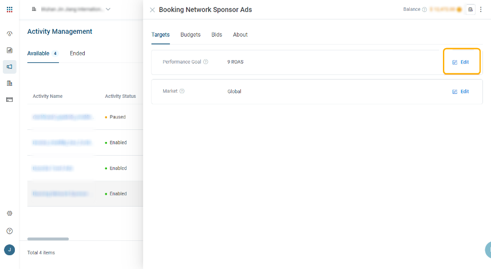This screenshot has height=269, width=491.
Task: Click the 9 ROAS value
Action: click(x=235, y=62)
